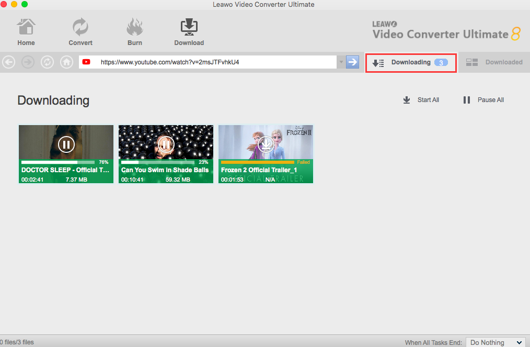
Task: Click DOCTOR SLEEP 76% progress bar
Action: click(x=58, y=162)
